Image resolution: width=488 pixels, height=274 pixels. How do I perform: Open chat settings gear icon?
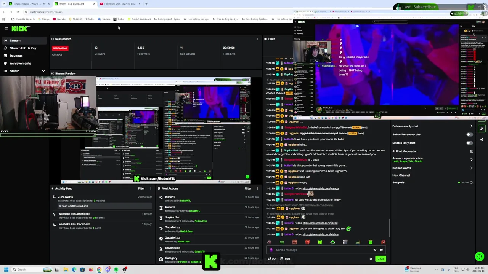coord(371,259)
